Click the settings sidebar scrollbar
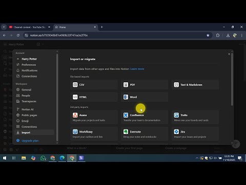Image resolution: width=246 pixels, height=185 pixels. (57, 97)
